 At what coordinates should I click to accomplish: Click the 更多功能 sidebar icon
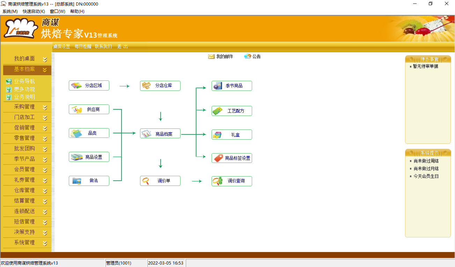coord(9,89)
